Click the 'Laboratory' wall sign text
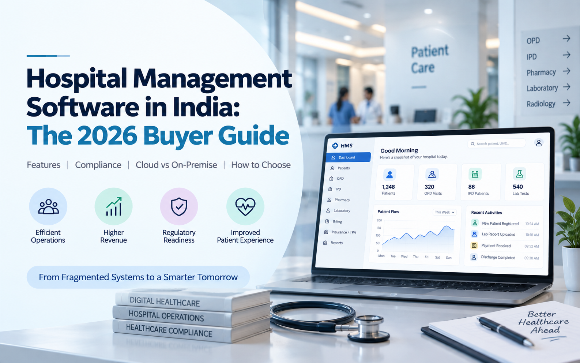 pyautogui.click(x=542, y=88)
